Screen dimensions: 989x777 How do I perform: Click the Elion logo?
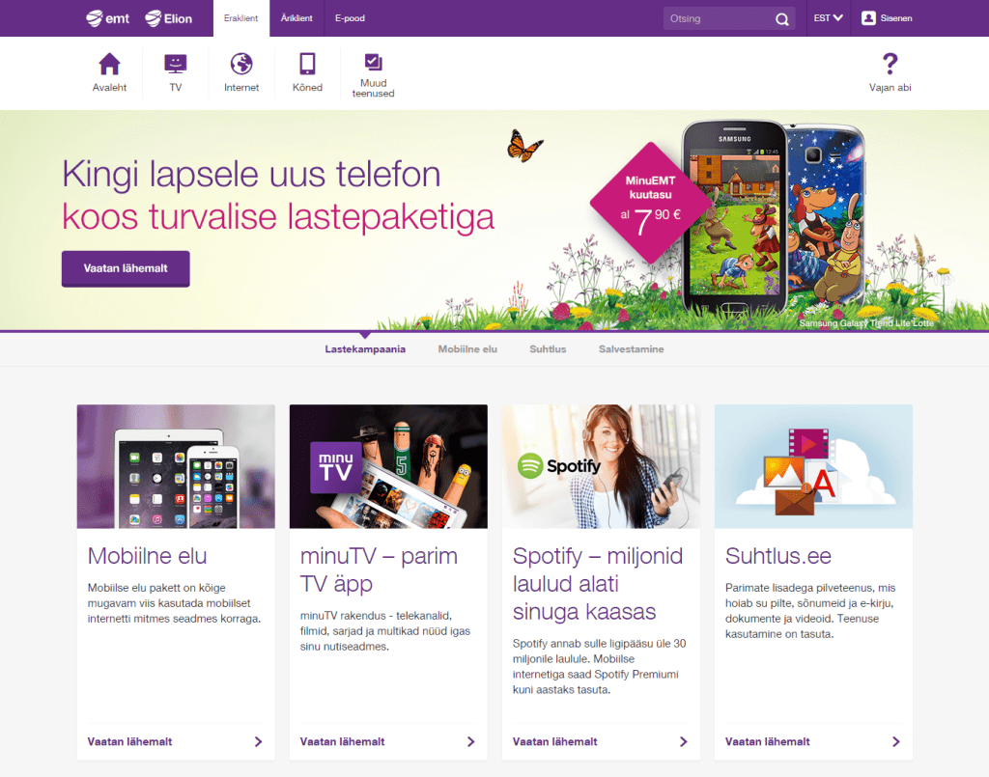tap(168, 18)
